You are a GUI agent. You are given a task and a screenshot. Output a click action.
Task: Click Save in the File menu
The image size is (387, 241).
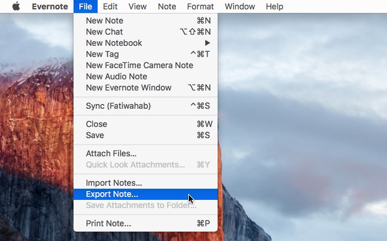point(146,135)
